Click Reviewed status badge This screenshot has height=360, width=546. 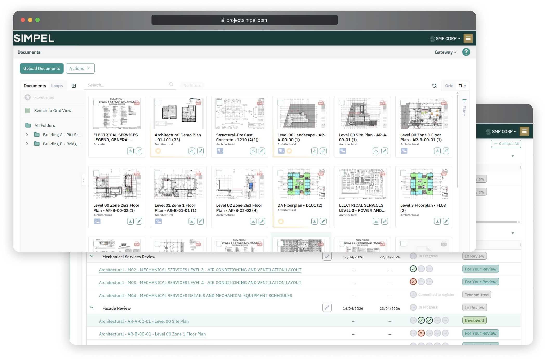pyautogui.click(x=474, y=320)
